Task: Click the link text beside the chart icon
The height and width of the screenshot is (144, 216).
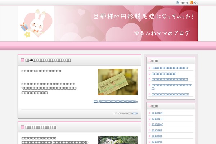Action: pos(184,3)
